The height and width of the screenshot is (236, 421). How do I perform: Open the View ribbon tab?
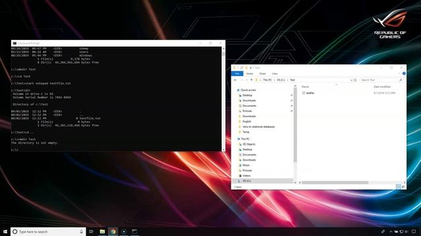[x=275, y=73]
